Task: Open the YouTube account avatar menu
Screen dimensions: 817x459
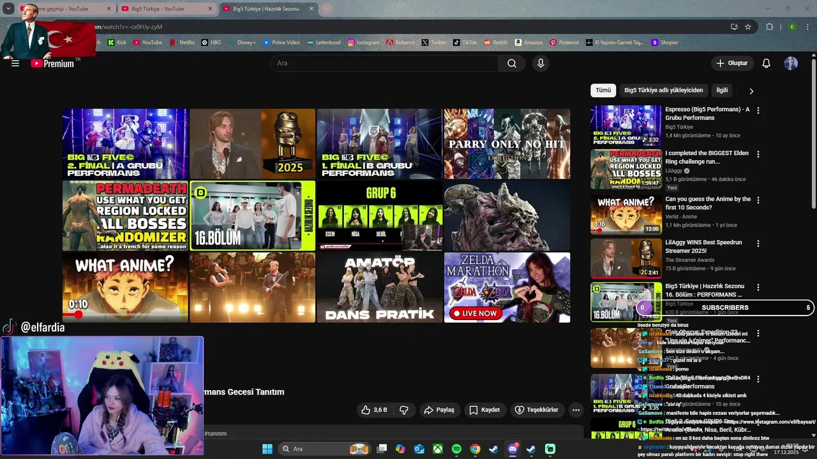Action: click(x=791, y=63)
